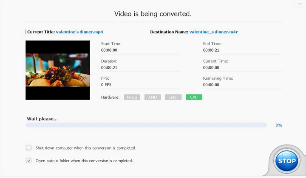The height and width of the screenshot is (178, 306).
Task: Click the video preview thumbnail
Action: point(57,70)
